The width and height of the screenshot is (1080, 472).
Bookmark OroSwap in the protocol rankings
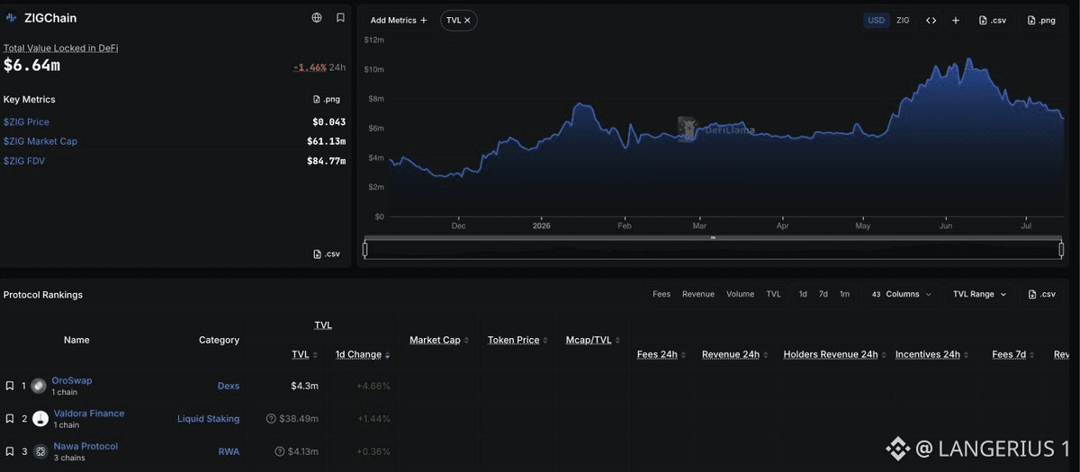pos(9,386)
